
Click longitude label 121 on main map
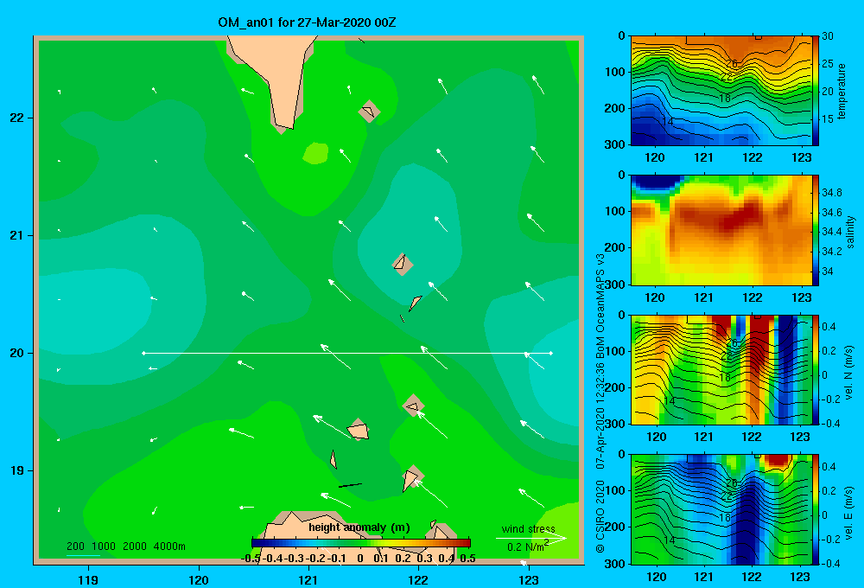(x=308, y=579)
